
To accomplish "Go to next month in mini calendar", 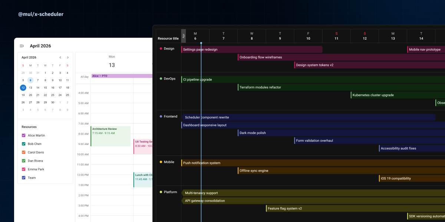I will tap(68, 57).
